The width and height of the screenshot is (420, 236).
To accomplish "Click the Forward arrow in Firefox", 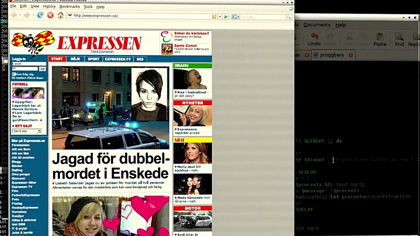I will tap(27, 15).
